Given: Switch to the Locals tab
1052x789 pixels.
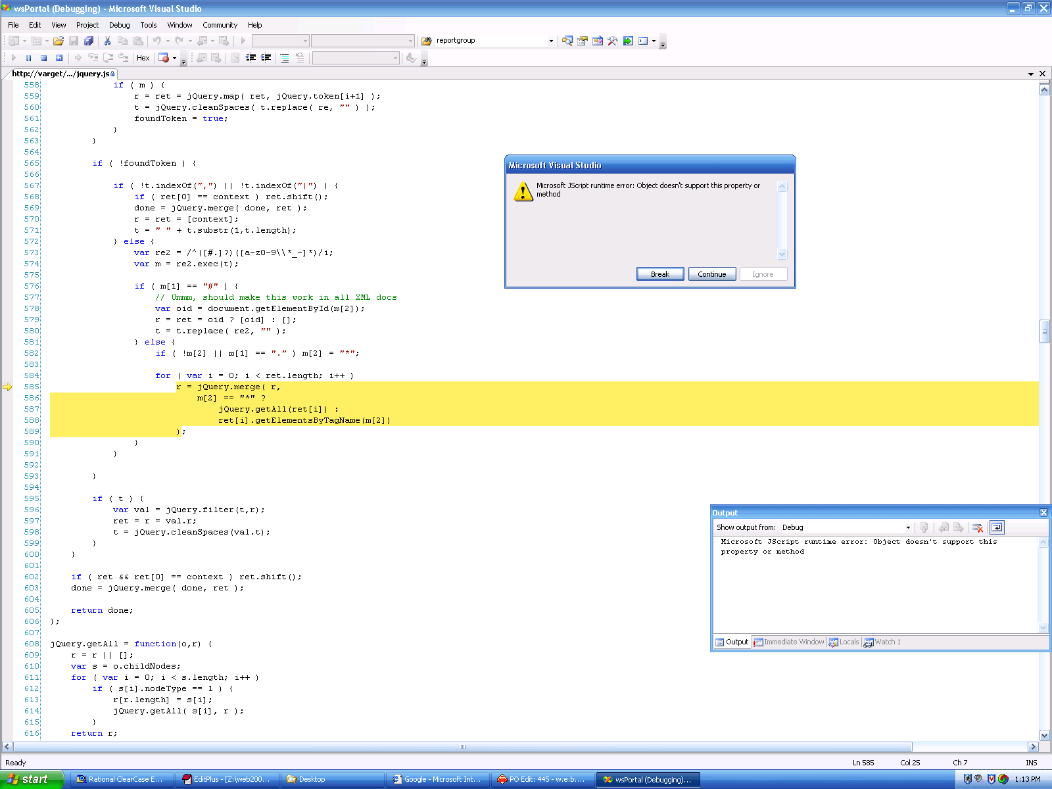Looking at the screenshot, I should click(844, 642).
